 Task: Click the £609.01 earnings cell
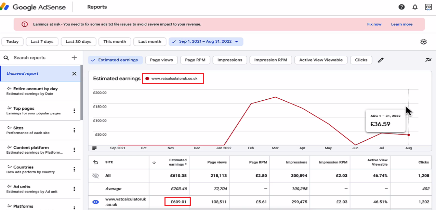point(178,202)
